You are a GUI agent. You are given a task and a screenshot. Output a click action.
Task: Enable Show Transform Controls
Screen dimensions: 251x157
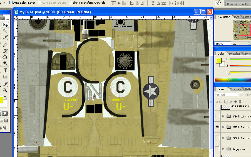click(70, 3)
